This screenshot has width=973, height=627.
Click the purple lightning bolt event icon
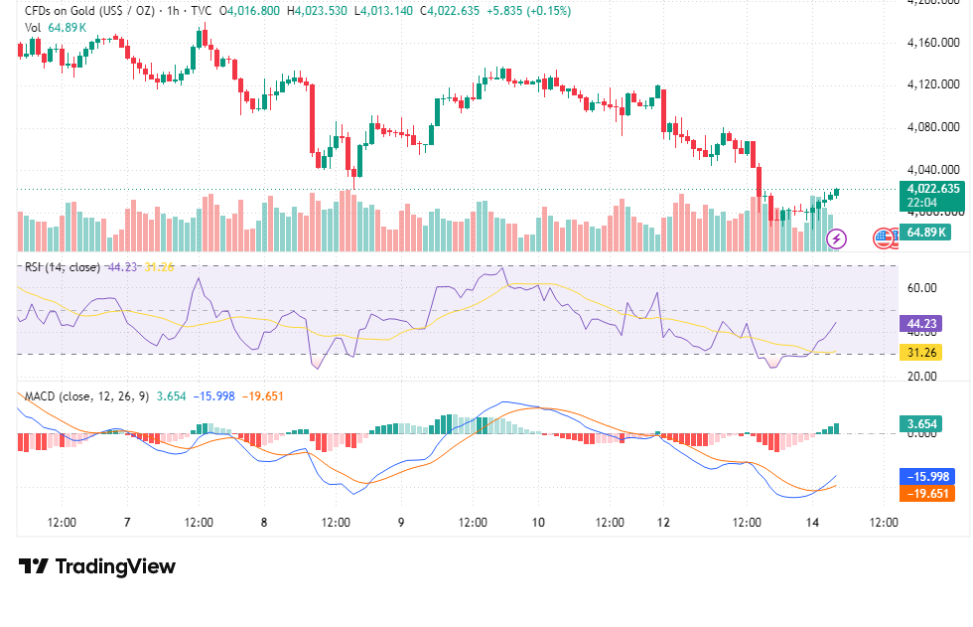[x=836, y=238]
